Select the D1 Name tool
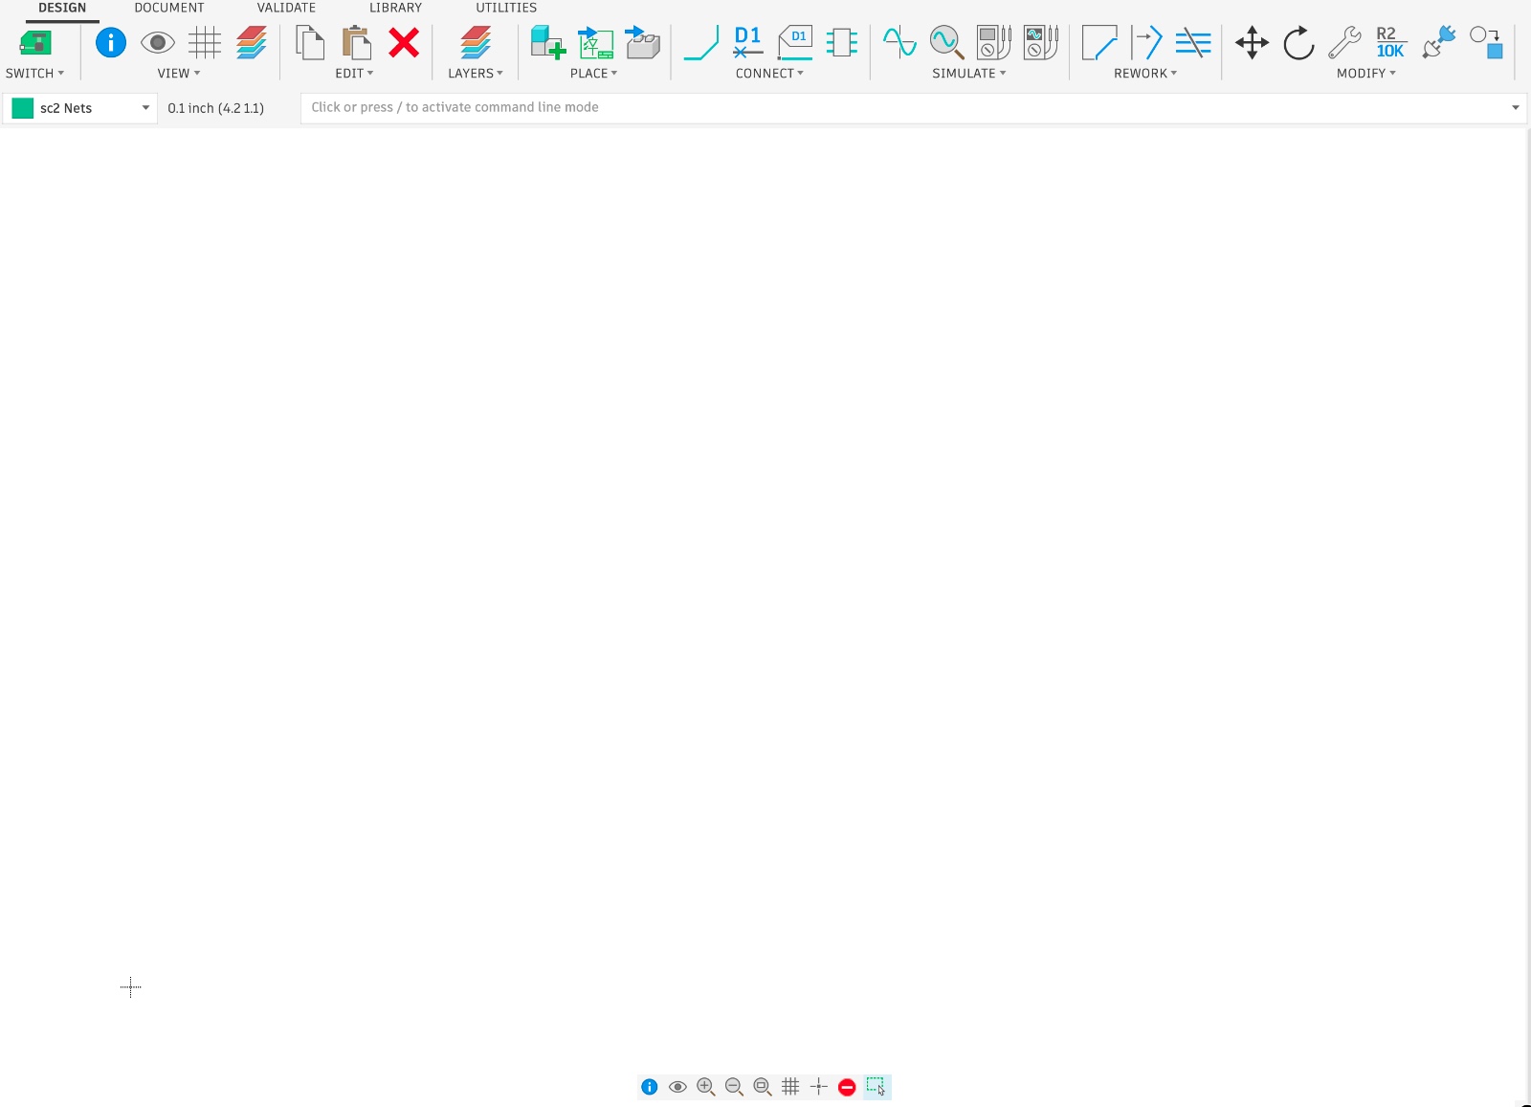The height and width of the screenshot is (1107, 1531). [x=748, y=42]
